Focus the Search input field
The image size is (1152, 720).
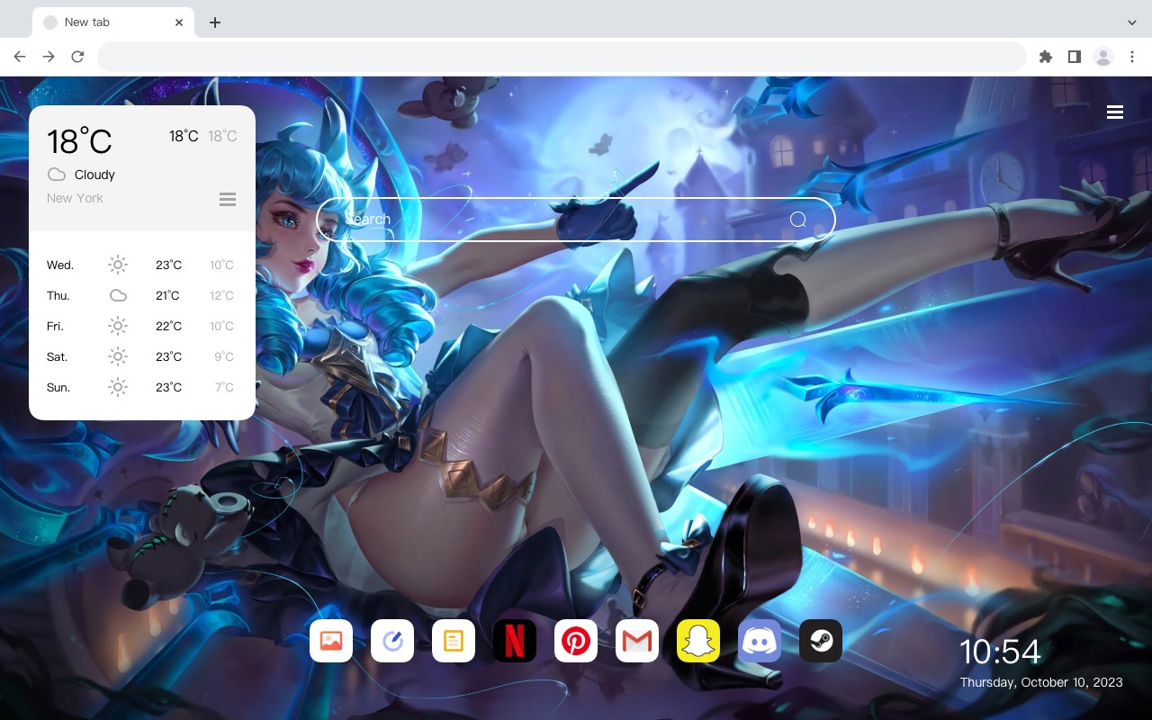pyautogui.click(x=576, y=220)
